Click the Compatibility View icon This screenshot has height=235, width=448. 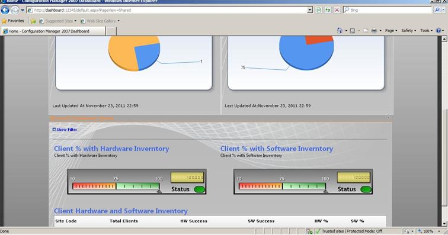319,10
